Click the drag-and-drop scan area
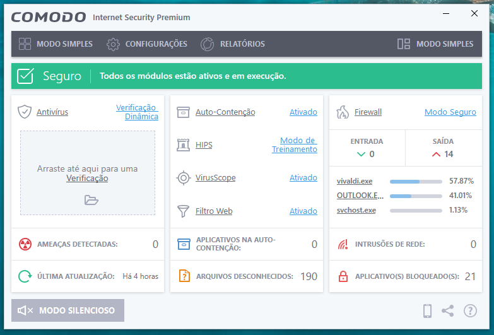Screen dimensions: 494x335 click(x=88, y=173)
